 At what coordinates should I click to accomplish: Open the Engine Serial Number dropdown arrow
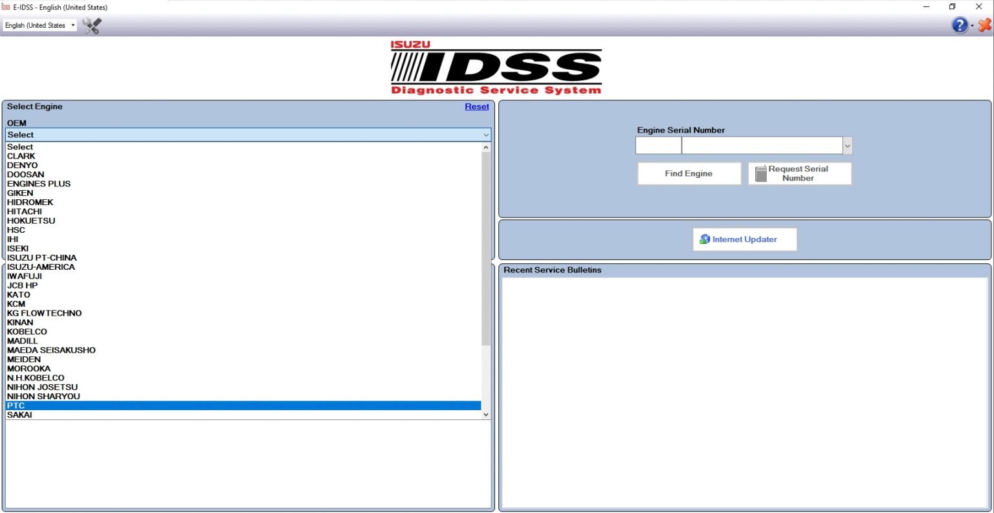(x=846, y=145)
